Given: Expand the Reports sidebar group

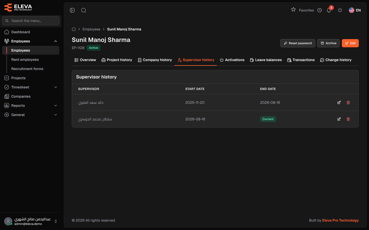Looking at the screenshot, I should (31, 106).
